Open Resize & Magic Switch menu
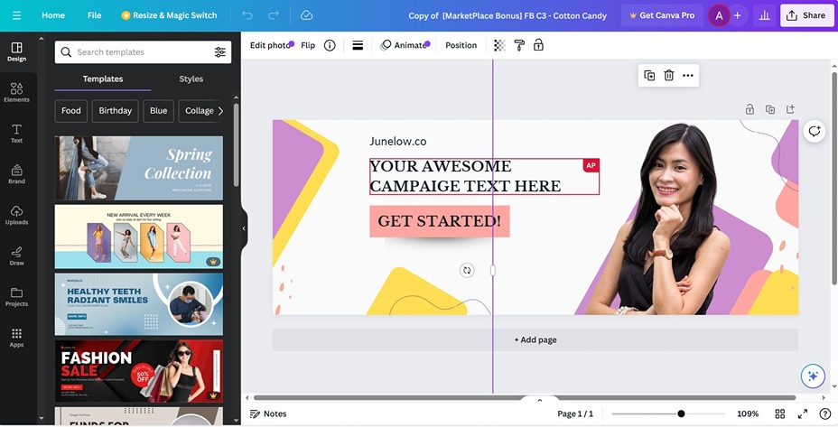Screen dimensions: 838x427 [170, 15]
